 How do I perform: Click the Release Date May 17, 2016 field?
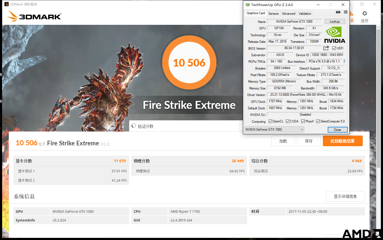pyautogui.click(x=277, y=41)
